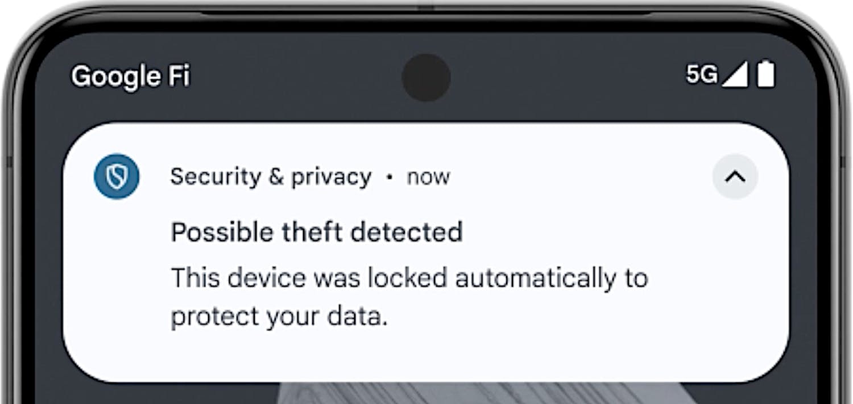
Task: Tap the front camera cutout area
Action: (x=426, y=78)
